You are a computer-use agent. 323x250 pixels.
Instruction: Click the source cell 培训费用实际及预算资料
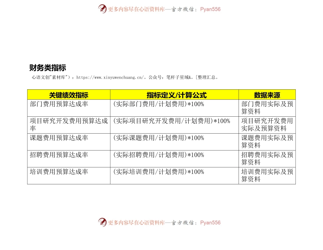pos(267,176)
